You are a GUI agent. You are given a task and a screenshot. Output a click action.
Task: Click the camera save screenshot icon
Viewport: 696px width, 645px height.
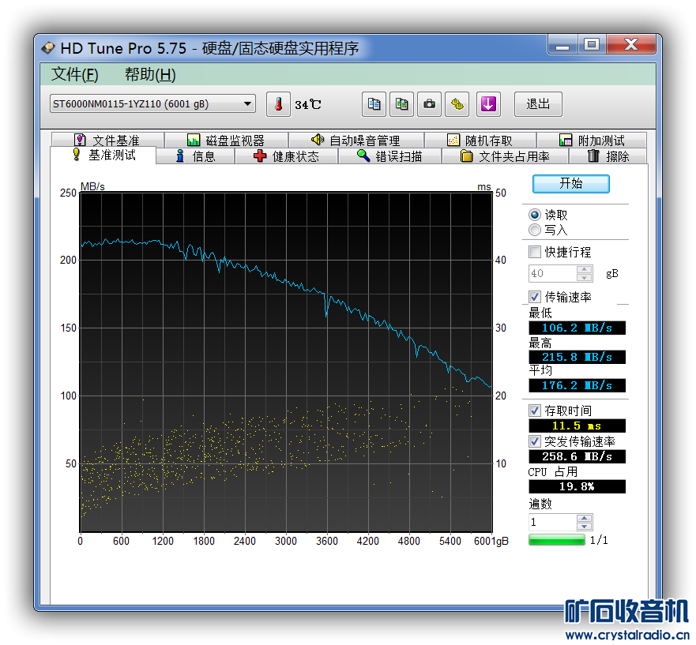click(x=429, y=104)
